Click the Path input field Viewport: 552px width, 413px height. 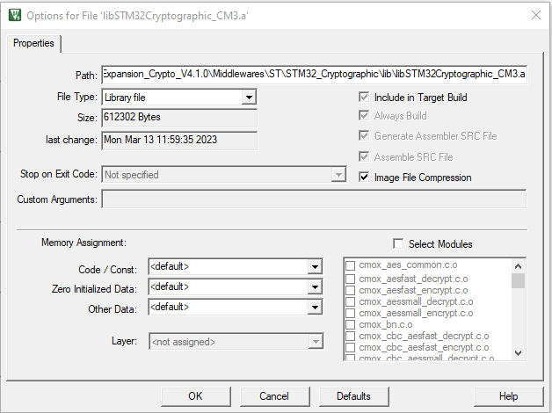(x=315, y=74)
